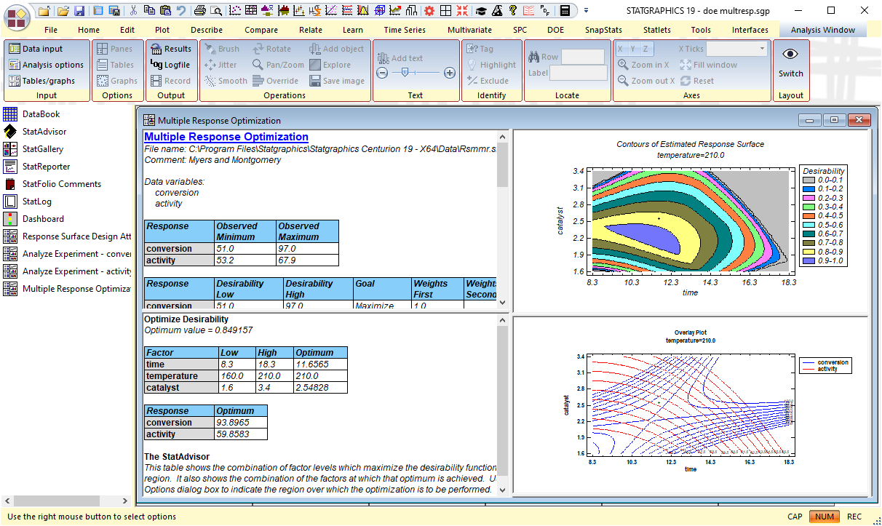Click the conversion optimum cell 93.8965
882x526 pixels.
[x=241, y=423]
